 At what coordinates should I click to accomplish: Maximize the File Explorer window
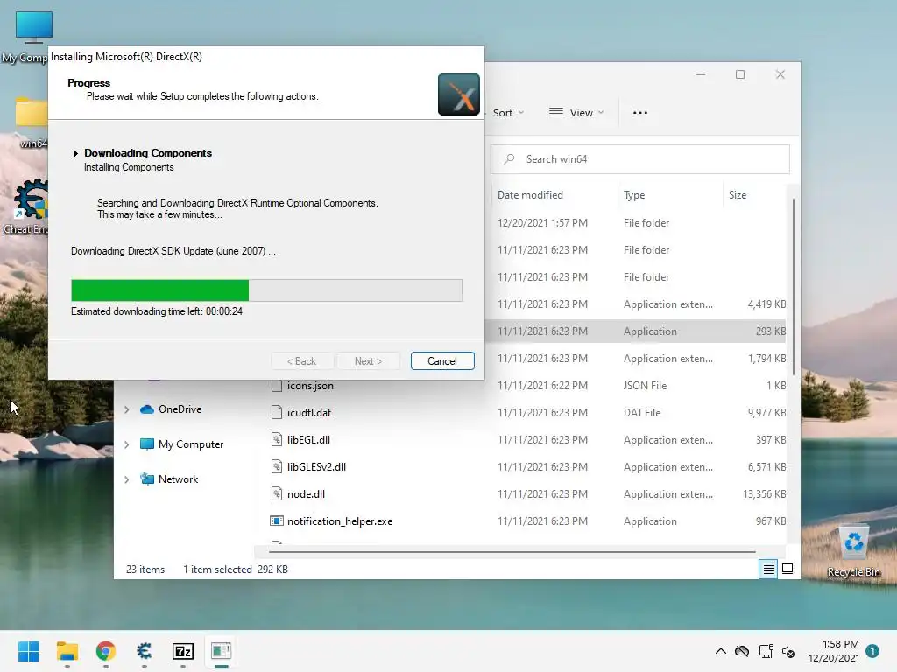pyautogui.click(x=740, y=75)
